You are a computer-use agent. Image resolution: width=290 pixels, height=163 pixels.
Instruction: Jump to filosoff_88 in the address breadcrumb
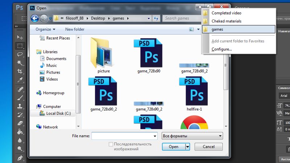click(x=75, y=18)
